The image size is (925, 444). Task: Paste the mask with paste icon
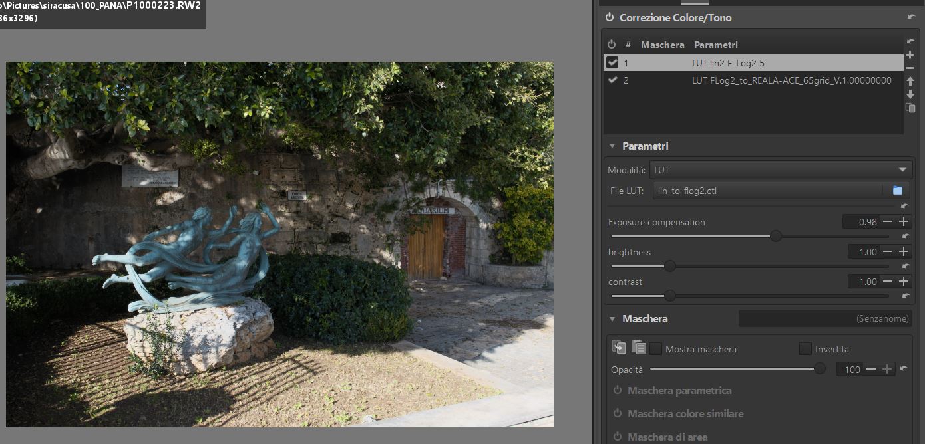638,347
